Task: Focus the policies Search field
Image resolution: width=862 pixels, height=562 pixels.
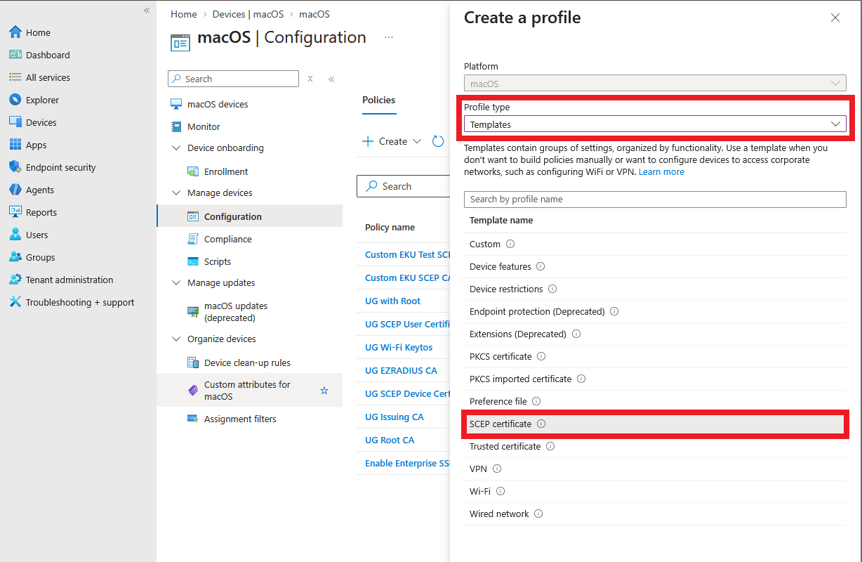Action: click(404, 186)
